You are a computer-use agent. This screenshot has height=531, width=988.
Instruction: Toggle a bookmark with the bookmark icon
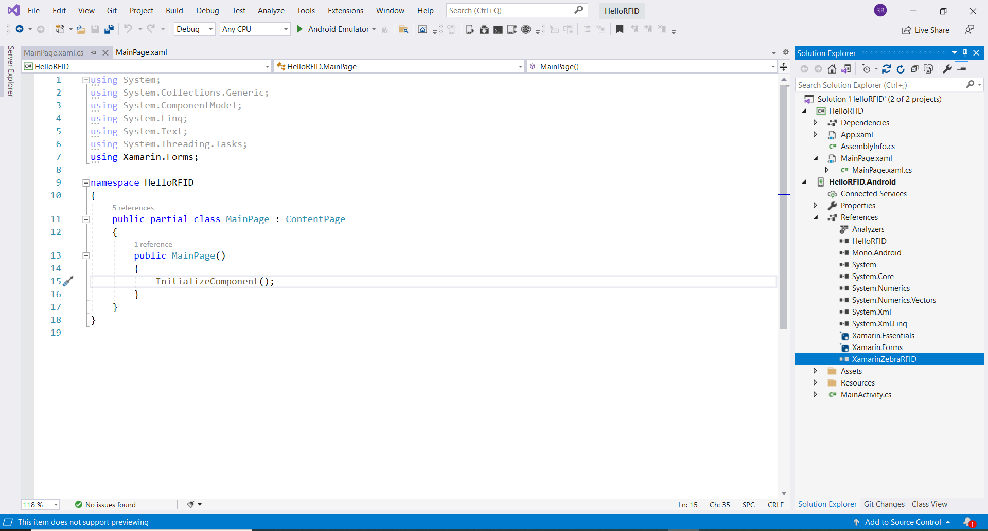(620, 29)
